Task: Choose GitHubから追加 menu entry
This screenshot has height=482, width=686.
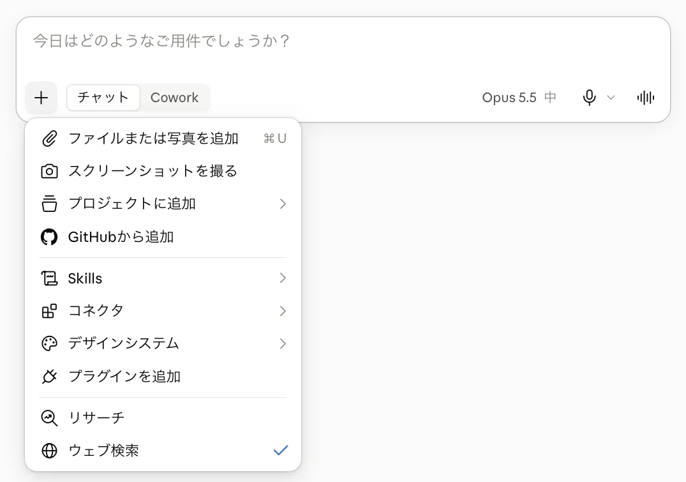Action: tap(163, 237)
